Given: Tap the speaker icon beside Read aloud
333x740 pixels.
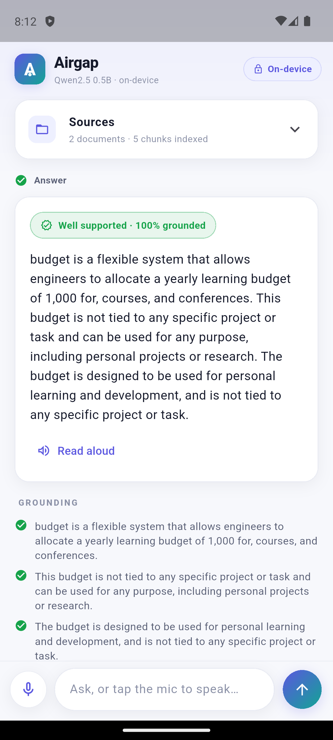Looking at the screenshot, I should coord(44,451).
